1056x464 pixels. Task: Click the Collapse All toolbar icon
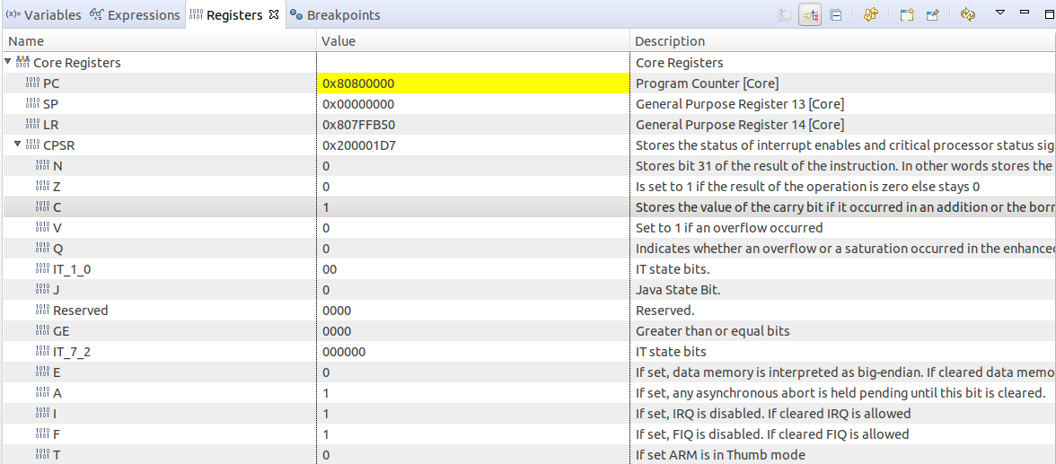tap(835, 14)
